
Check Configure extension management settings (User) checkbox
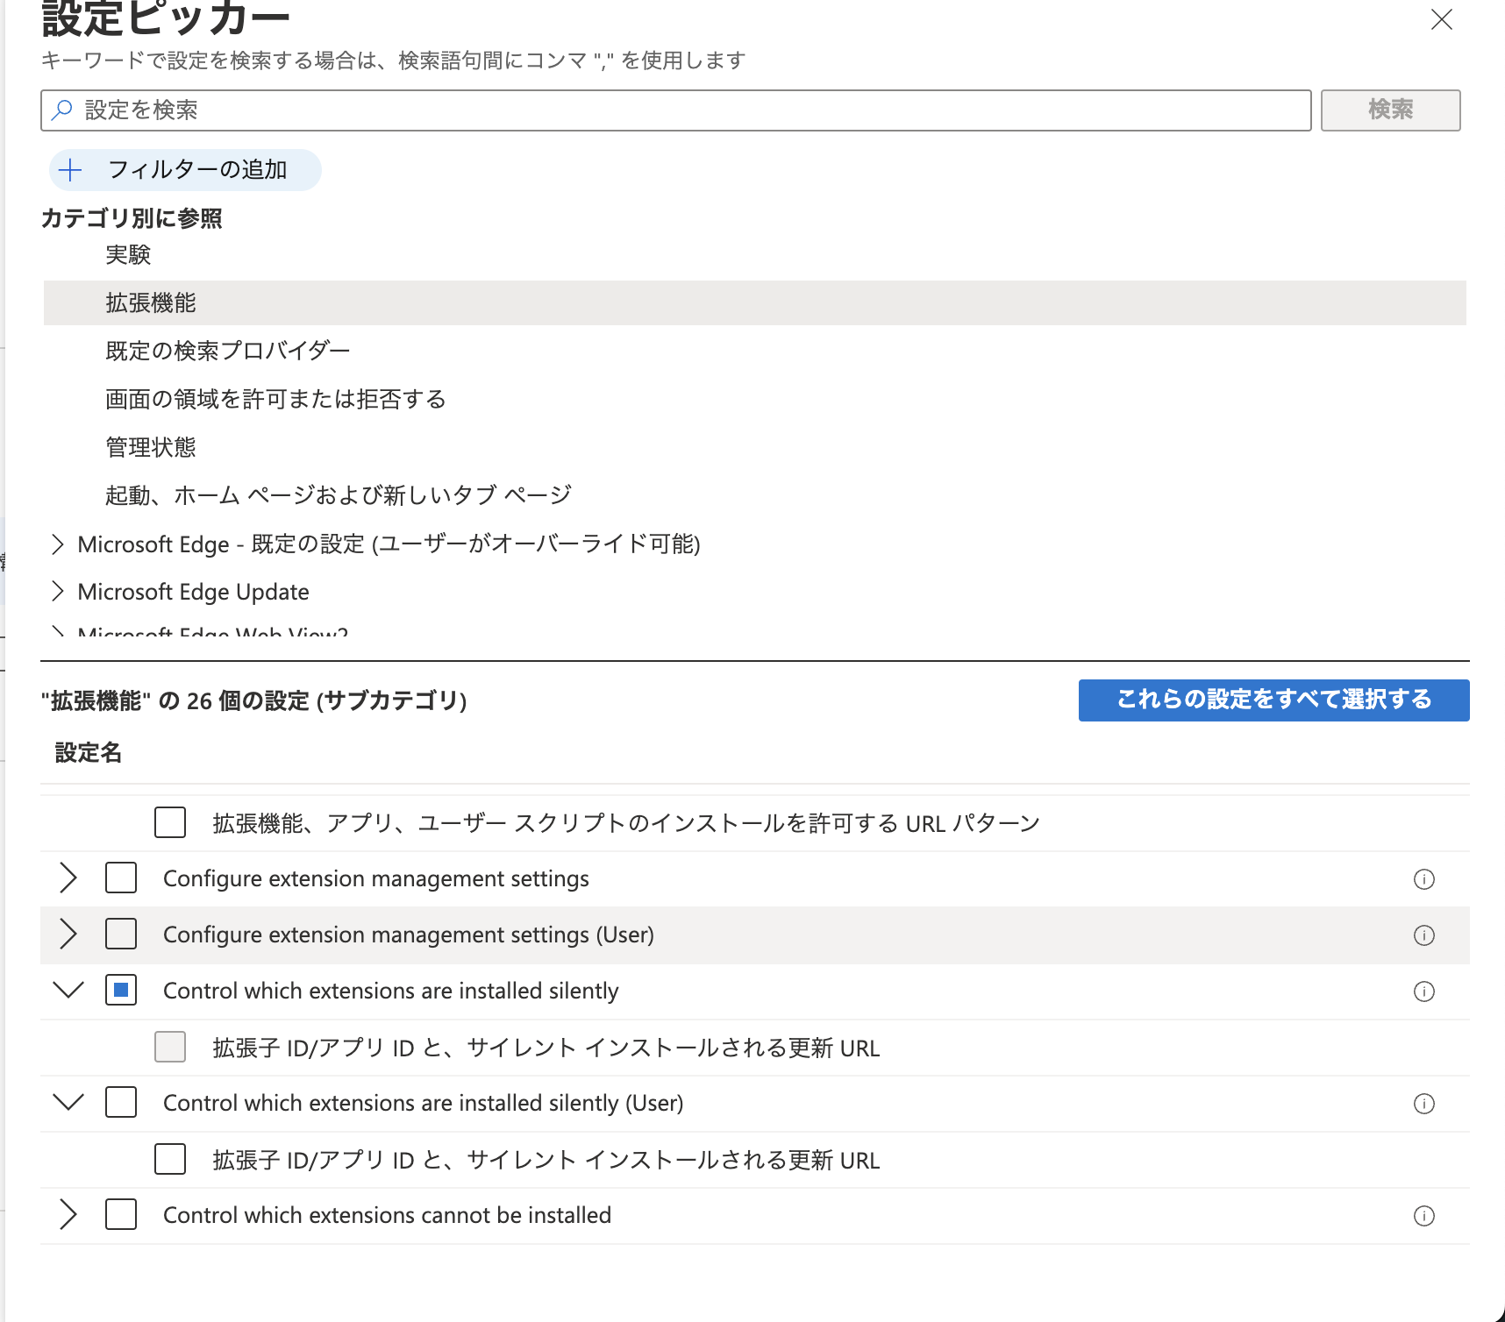(121, 934)
